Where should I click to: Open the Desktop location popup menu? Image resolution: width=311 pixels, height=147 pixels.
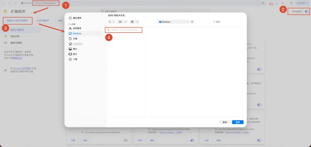click(176, 22)
